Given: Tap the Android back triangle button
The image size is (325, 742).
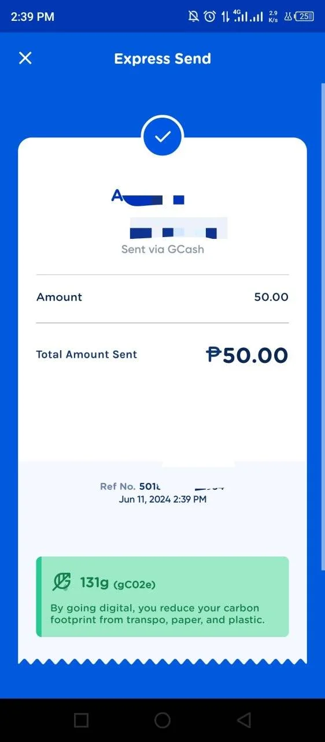Looking at the screenshot, I should [243, 720].
